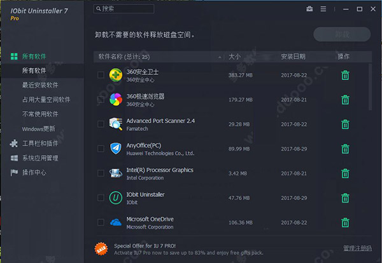Tick the AnyOffice(PC) checkbox
The height and width of the screenshot is (263, 382).
click(101, 149)
